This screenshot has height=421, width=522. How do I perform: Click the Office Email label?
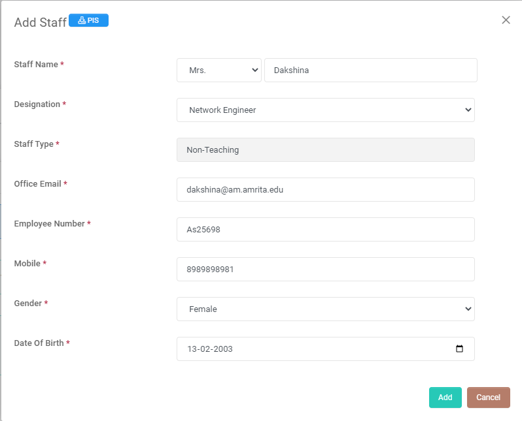coord(37,184)
